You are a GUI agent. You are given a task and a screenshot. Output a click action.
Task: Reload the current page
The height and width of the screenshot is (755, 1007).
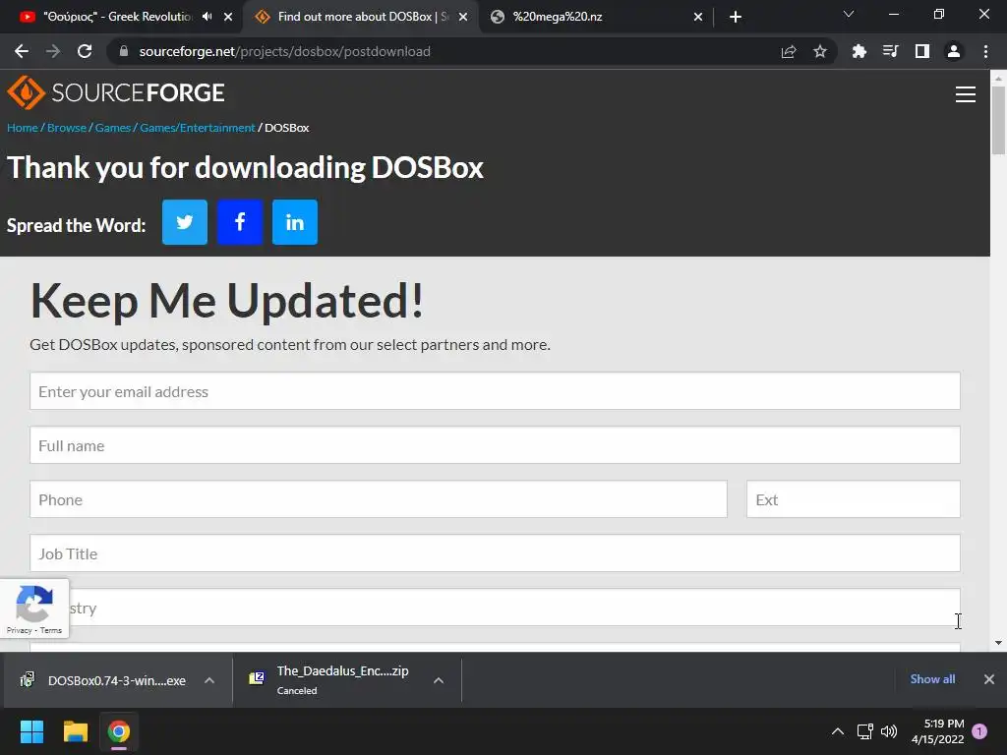[85, 51]
